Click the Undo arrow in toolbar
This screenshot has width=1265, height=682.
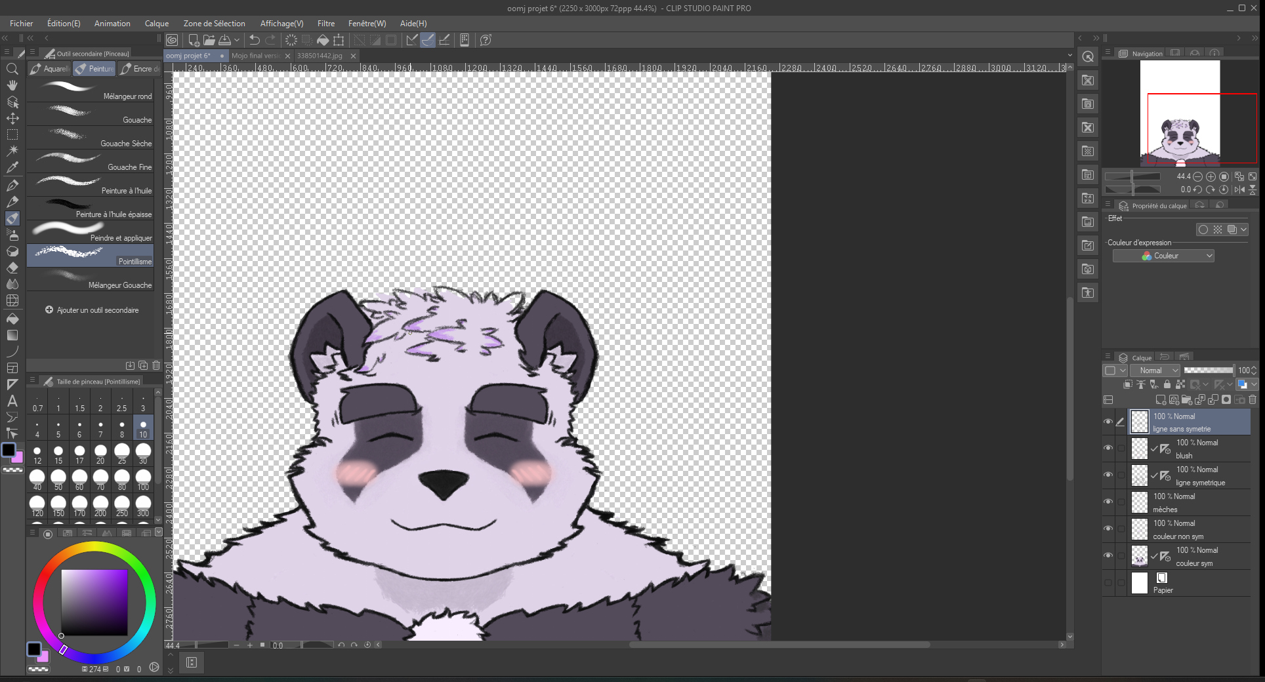coord(255,40)
